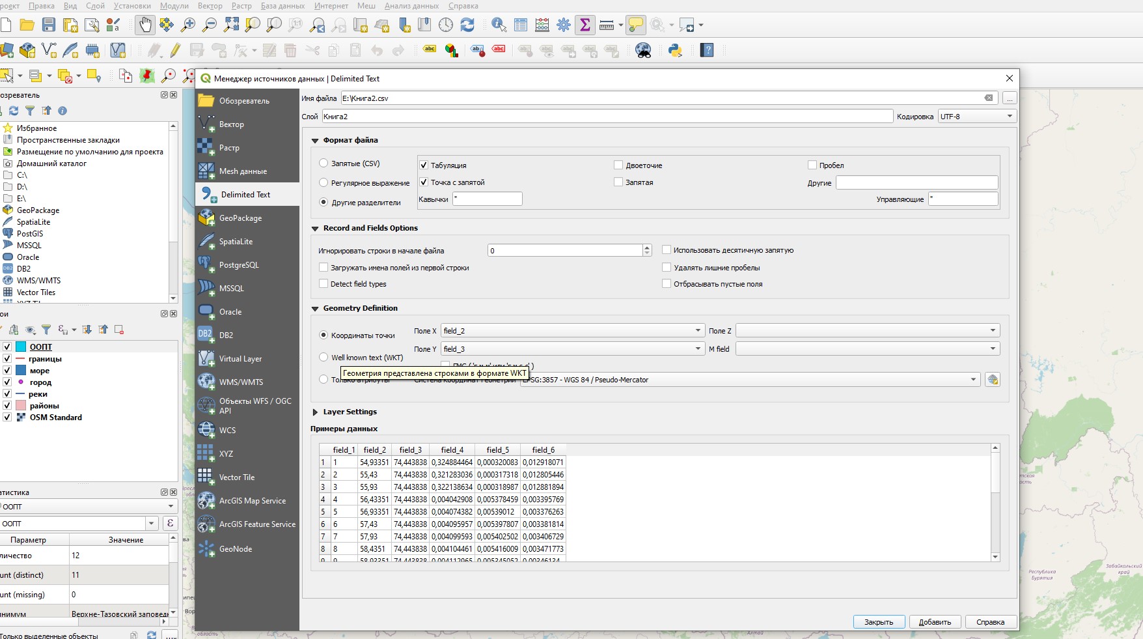Open the Поле X field dropdown
This screenshot has width=1143, height=639.
pos(572,331)
